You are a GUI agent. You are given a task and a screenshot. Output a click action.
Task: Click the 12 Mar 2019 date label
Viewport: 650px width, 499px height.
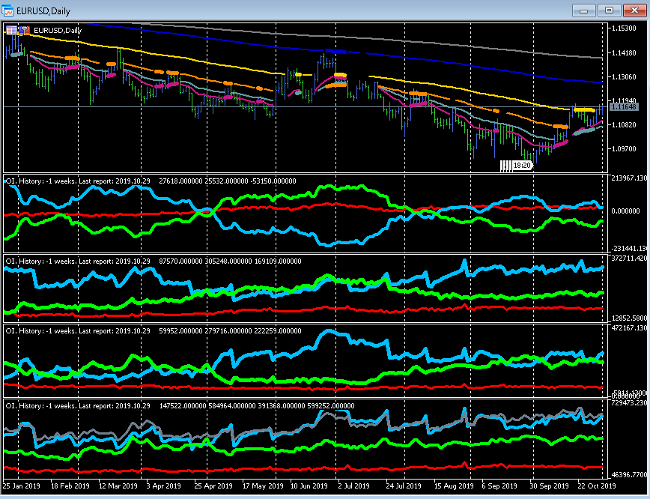118,486
